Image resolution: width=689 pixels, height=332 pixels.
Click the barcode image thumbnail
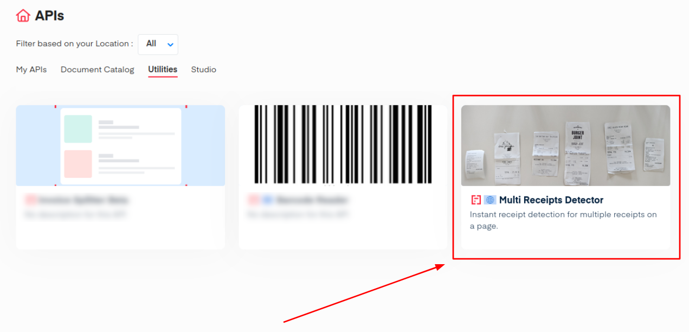343,145
